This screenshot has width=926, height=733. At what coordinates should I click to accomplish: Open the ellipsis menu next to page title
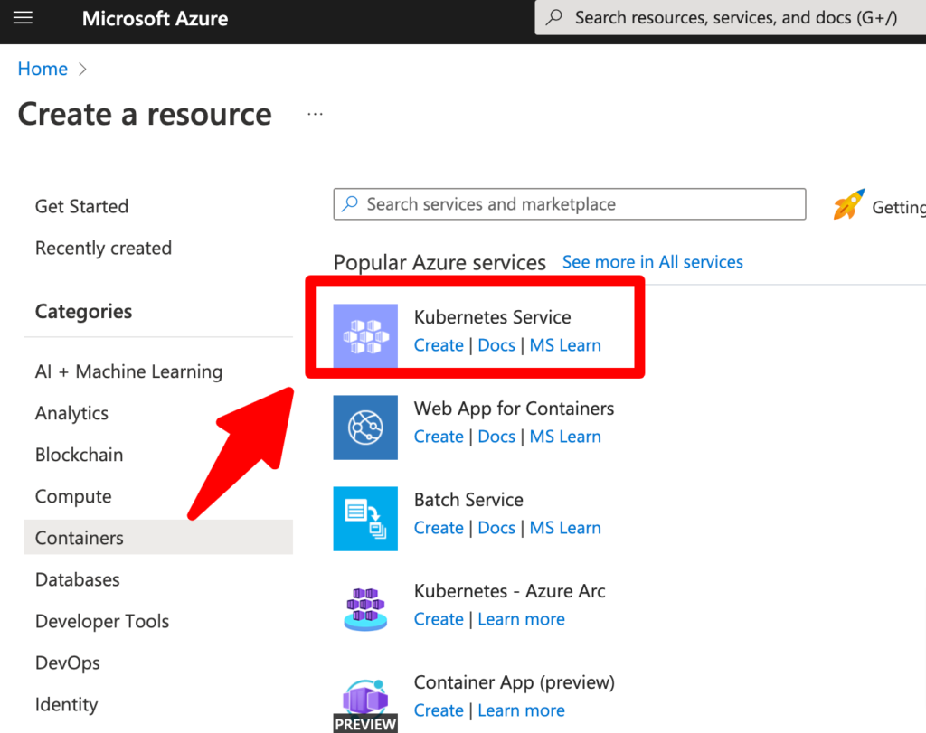click(x=315, y=113)
